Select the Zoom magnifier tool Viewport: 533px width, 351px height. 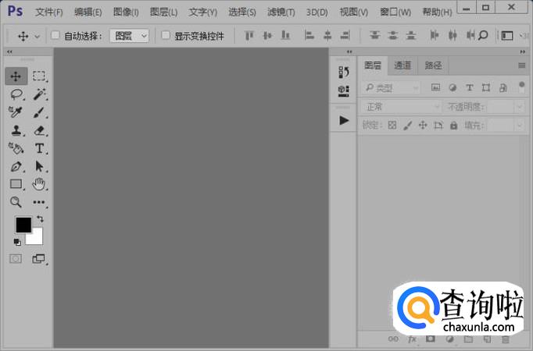16,202
